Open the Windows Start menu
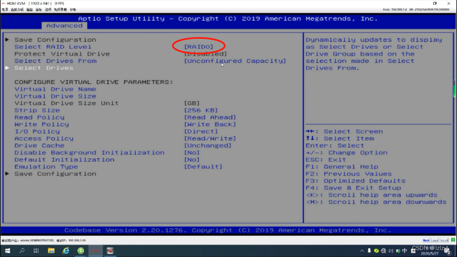This screenshot has height=257, width=457. [7, 251]
